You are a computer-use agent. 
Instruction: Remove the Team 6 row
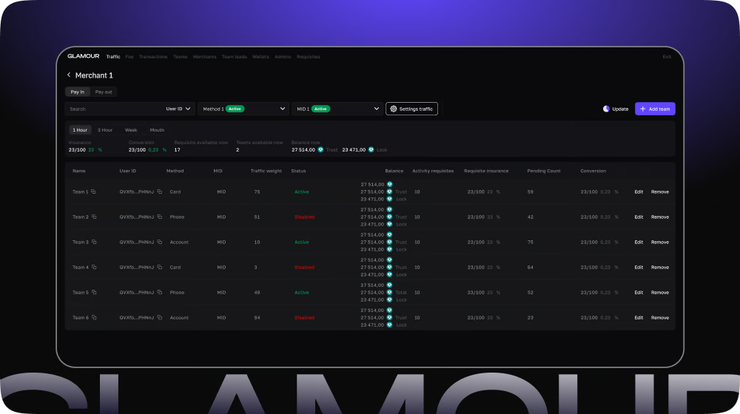(660, 318)
